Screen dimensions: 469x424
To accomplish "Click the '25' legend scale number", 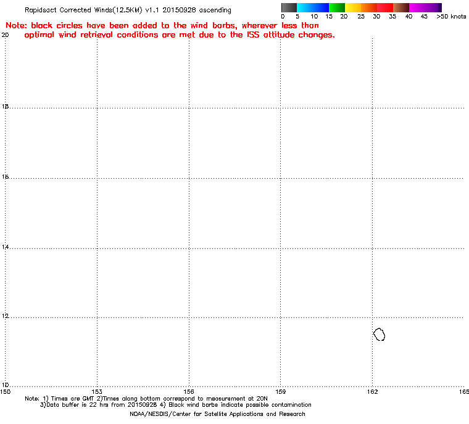I will click(x=361, y=17).
